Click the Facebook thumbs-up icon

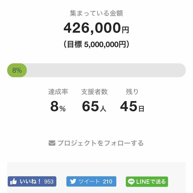click(14, 181)
